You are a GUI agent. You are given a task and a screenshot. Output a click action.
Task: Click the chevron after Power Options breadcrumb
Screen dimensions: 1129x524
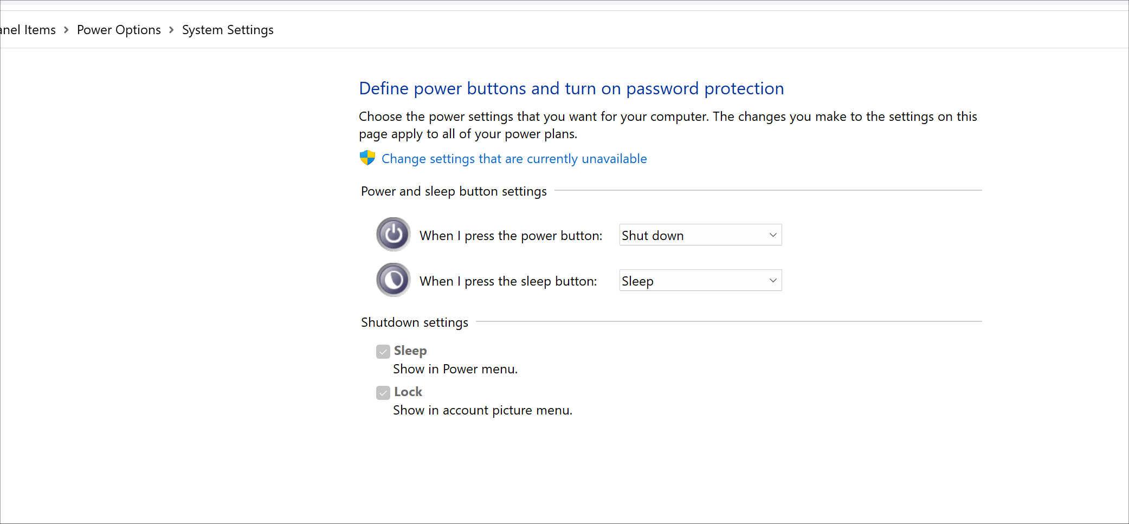click(171, 30)
